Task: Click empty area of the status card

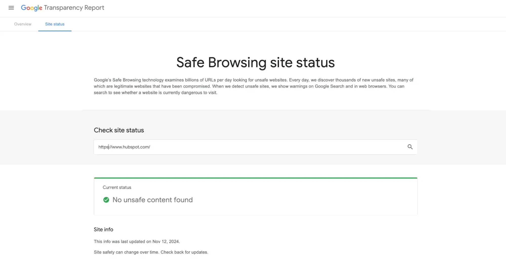Action: point(304,200)
